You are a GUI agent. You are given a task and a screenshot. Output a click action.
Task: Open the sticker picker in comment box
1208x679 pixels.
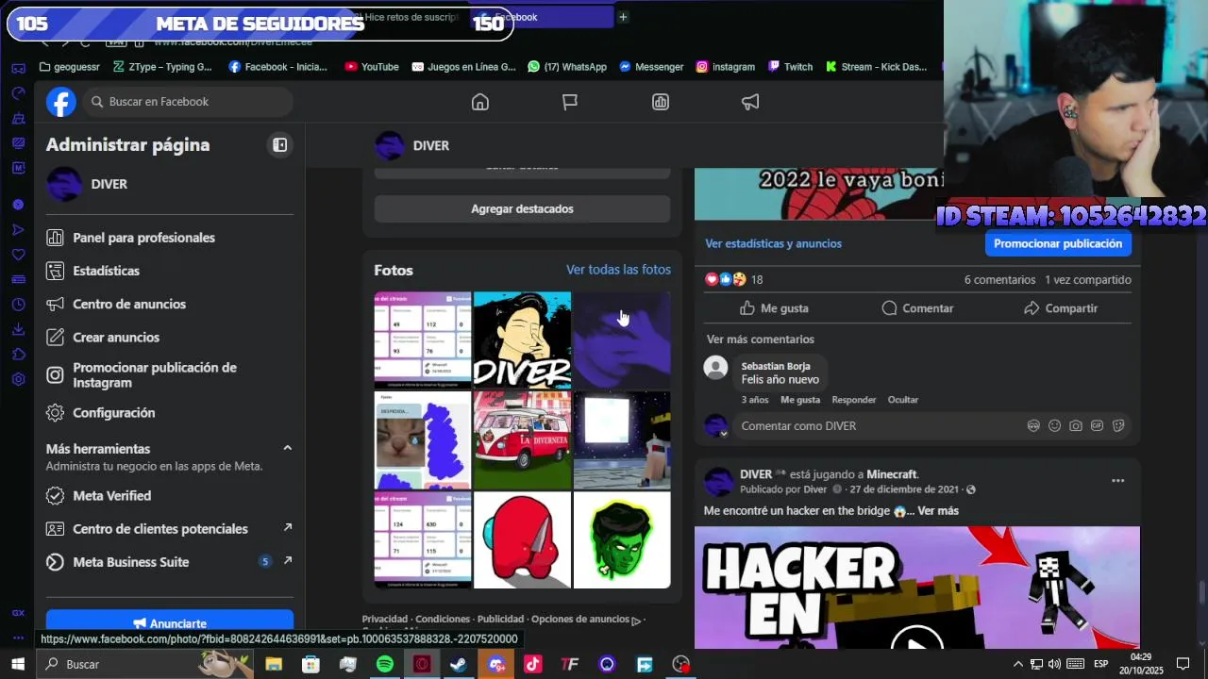coord(1118,426)
